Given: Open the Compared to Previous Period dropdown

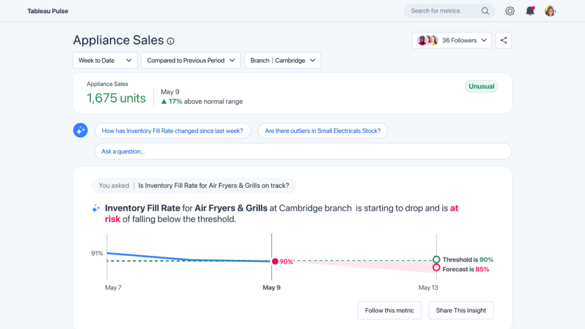Looking at the screenshot, I should [x=190, y=60].
